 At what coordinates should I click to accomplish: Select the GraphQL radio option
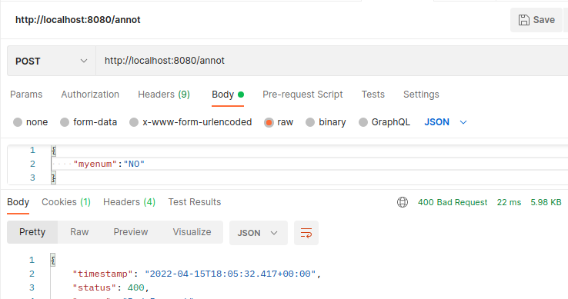363,122
